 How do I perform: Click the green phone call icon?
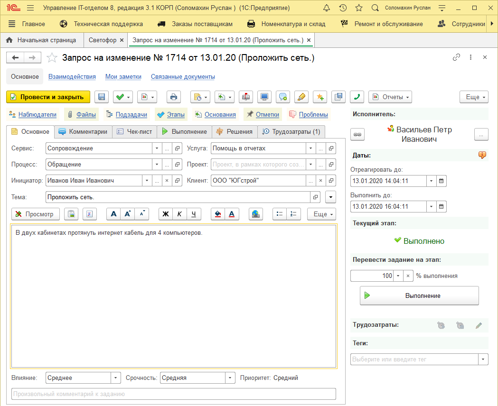(357, 97)
